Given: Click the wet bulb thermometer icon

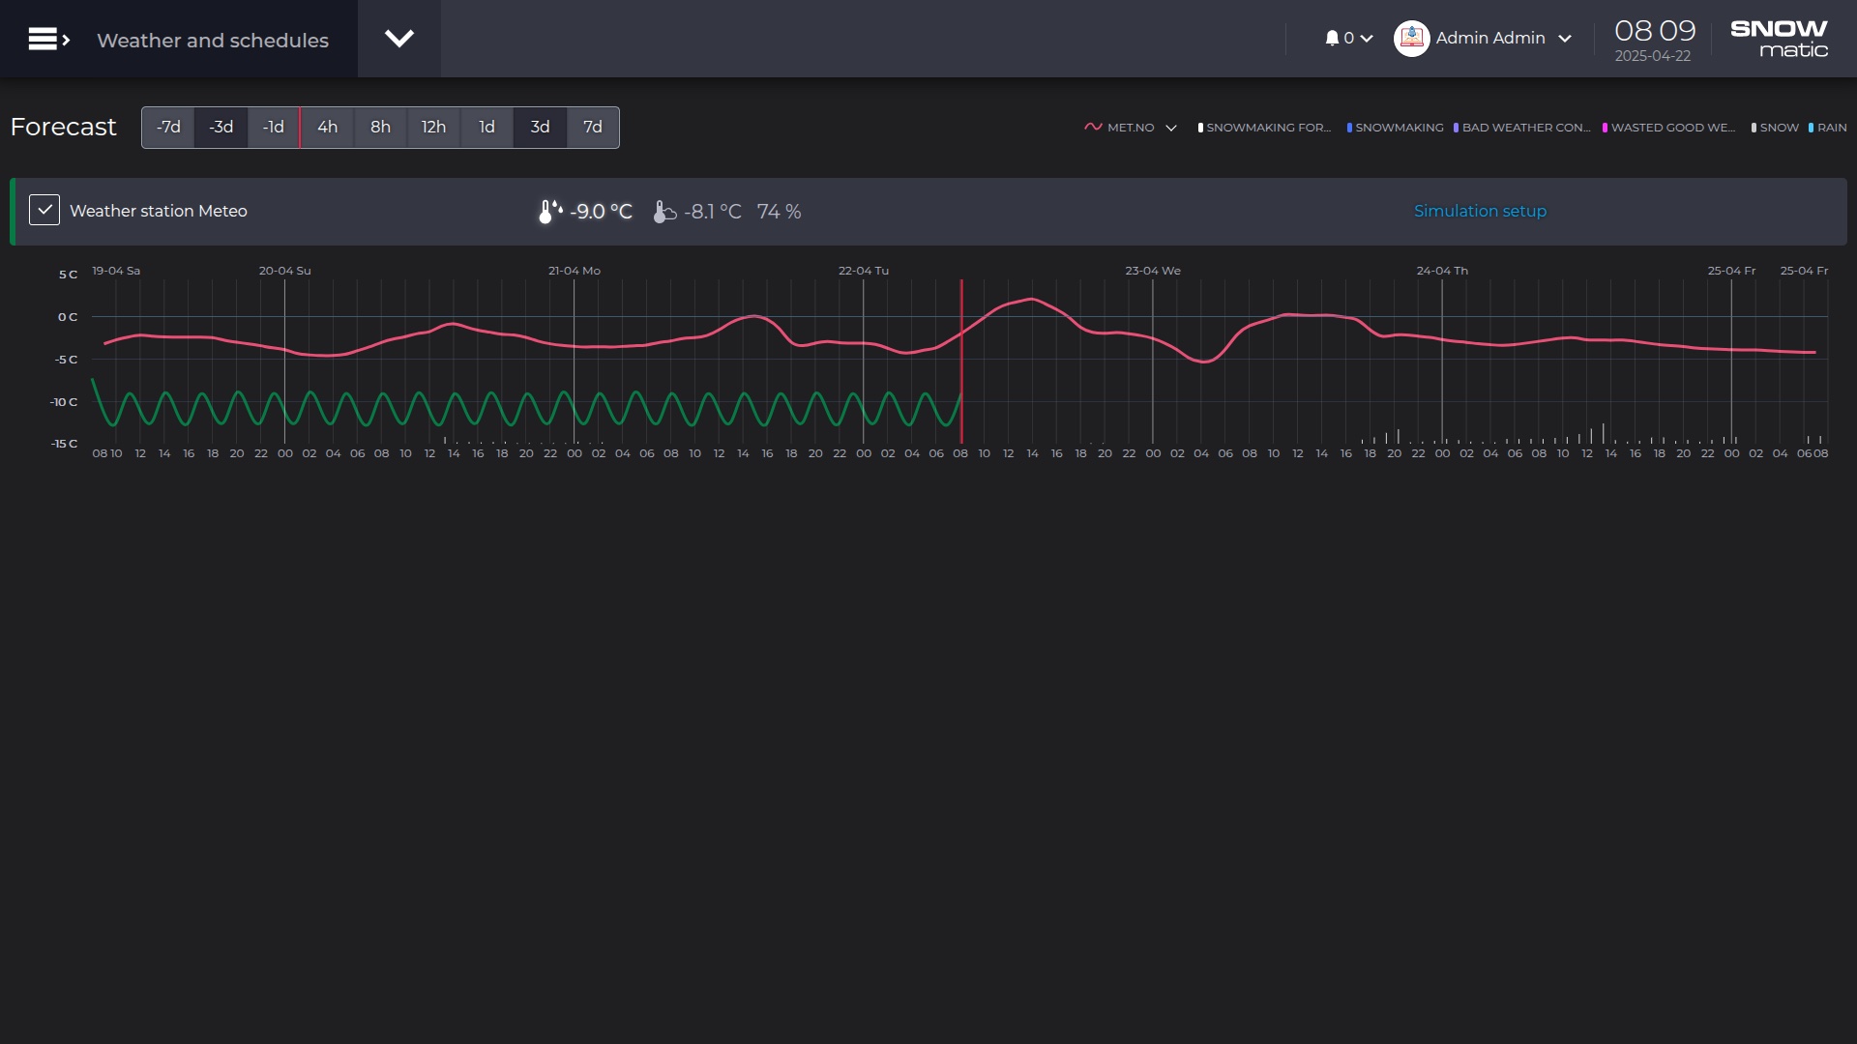Looking at the screenshot, I should [x=549, y=212].
